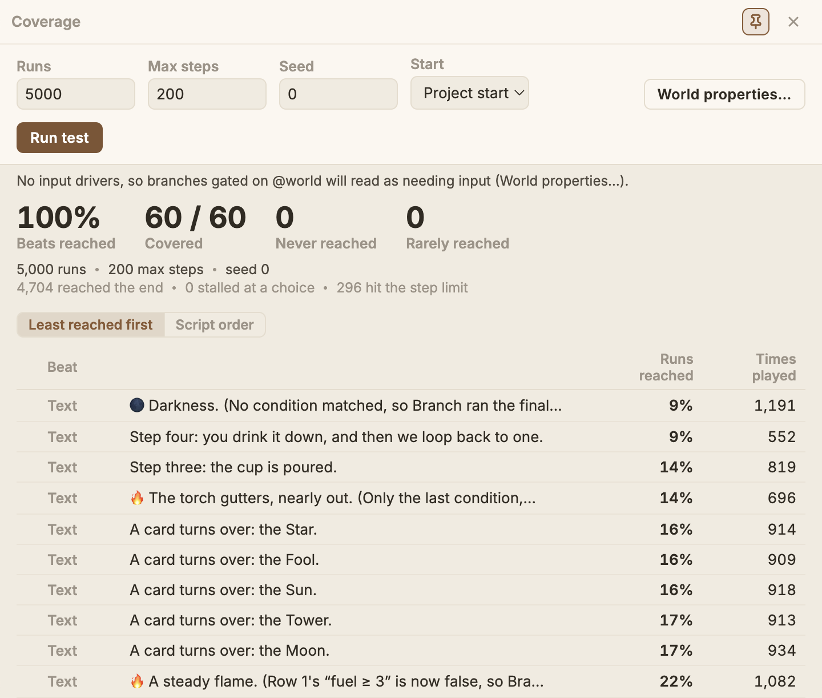Click the Runs reached column header
Screen dimensions: 822x698
666,367
